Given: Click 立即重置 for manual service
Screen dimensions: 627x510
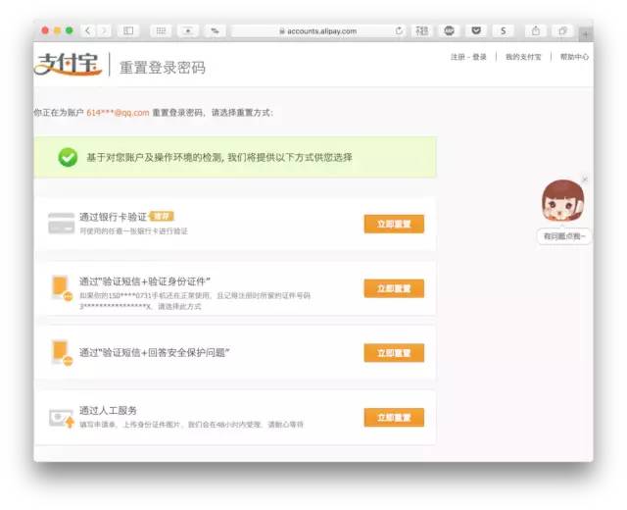Looking at the screenshot, I should coord(394,417).
